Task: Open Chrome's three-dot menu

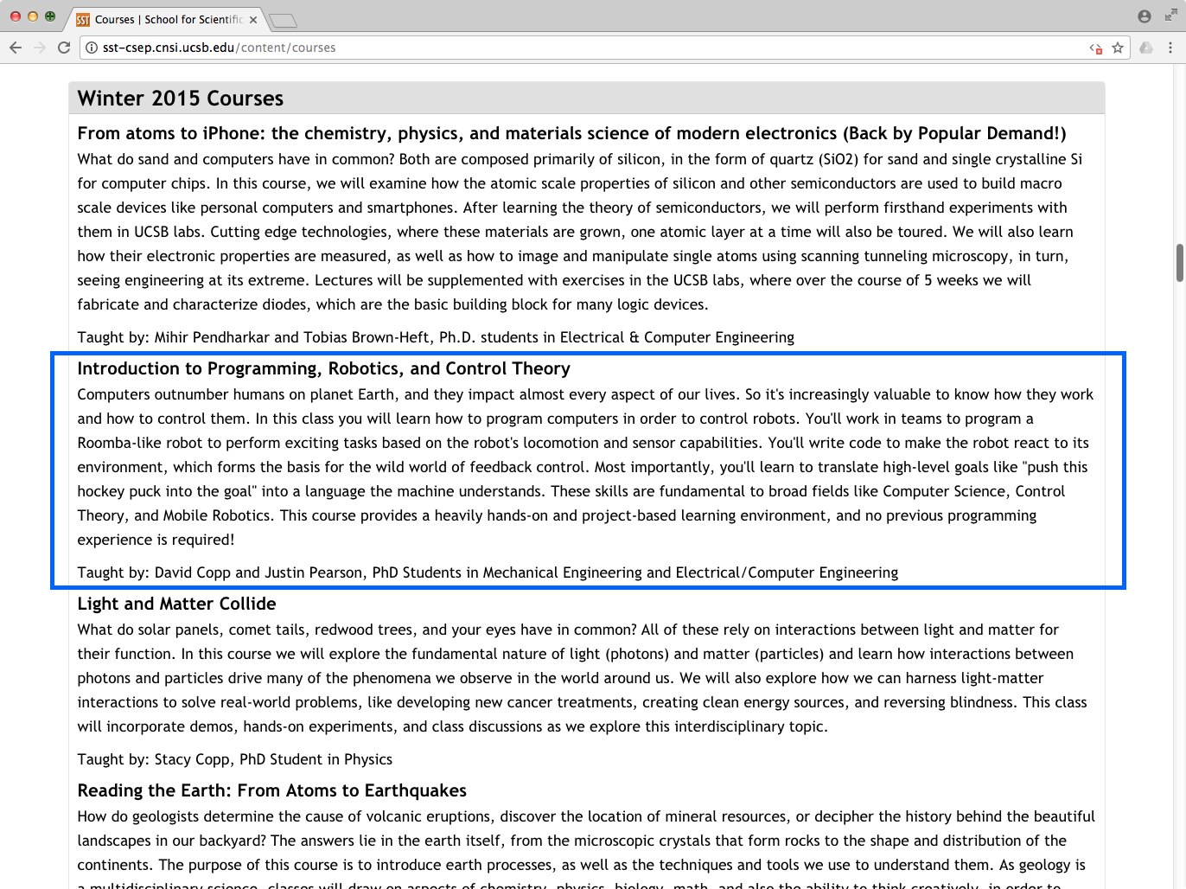Action: pos(1170,48)
